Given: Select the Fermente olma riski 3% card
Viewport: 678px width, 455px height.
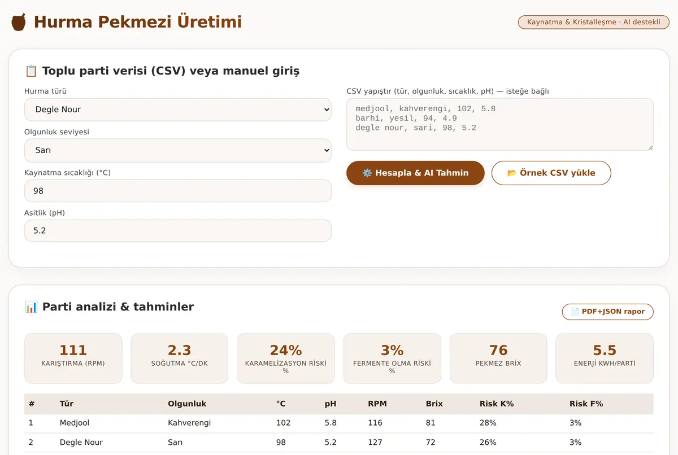Looking at the screenshot, I should 392,358.
